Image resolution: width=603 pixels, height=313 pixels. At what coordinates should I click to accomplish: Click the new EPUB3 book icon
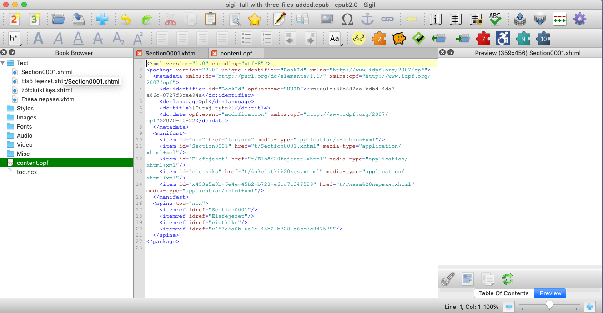(35, 20)
